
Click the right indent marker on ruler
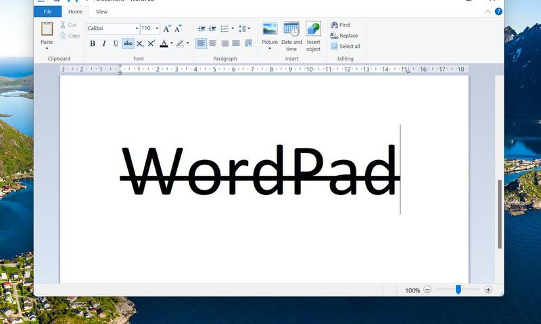[408, 71]
